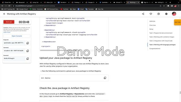Click the address bar URL

(35, 6)
